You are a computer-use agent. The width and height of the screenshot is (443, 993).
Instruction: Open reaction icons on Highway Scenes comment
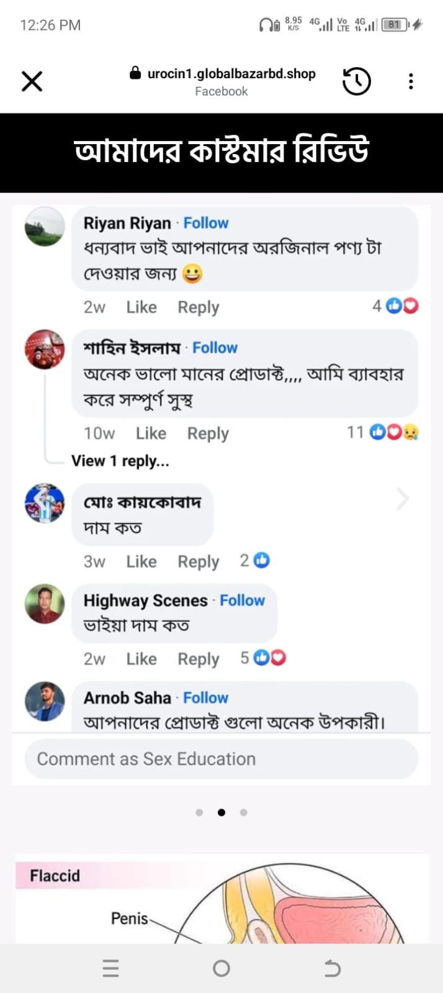(x=270, y=658)
